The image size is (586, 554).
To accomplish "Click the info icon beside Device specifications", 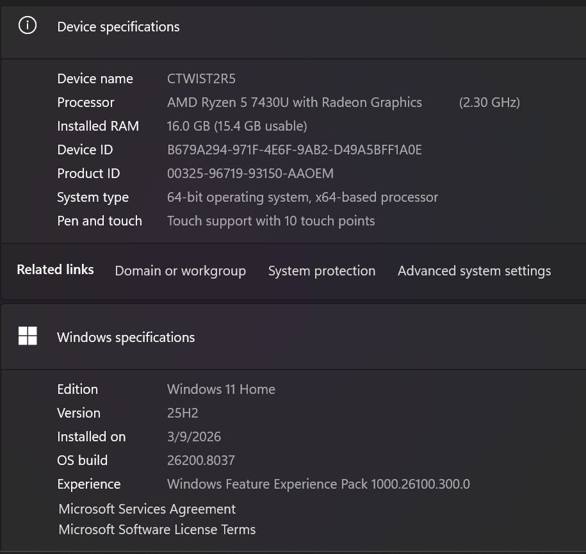I will point(28,26).
